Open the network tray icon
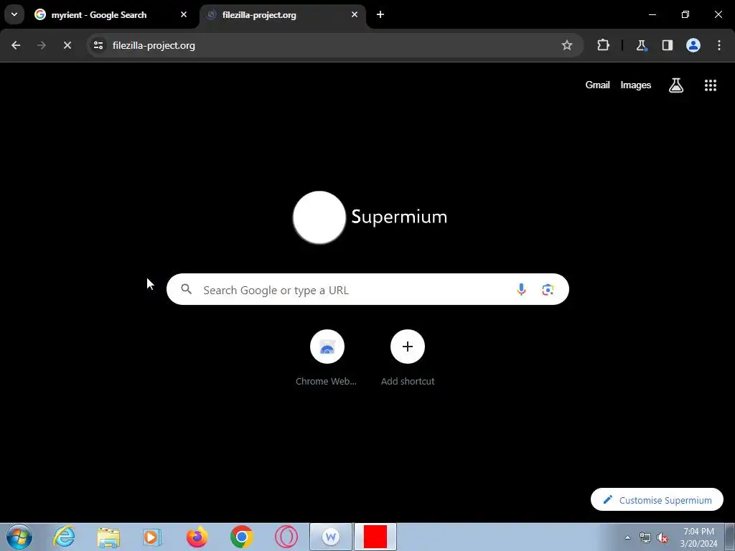 point(645,537)
